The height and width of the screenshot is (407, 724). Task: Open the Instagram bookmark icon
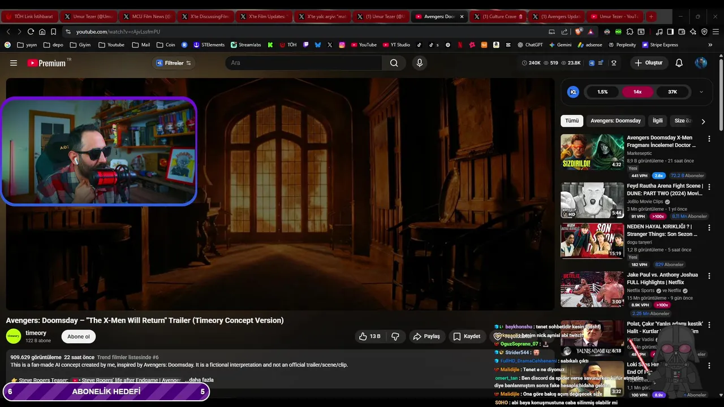pos(342,45)
